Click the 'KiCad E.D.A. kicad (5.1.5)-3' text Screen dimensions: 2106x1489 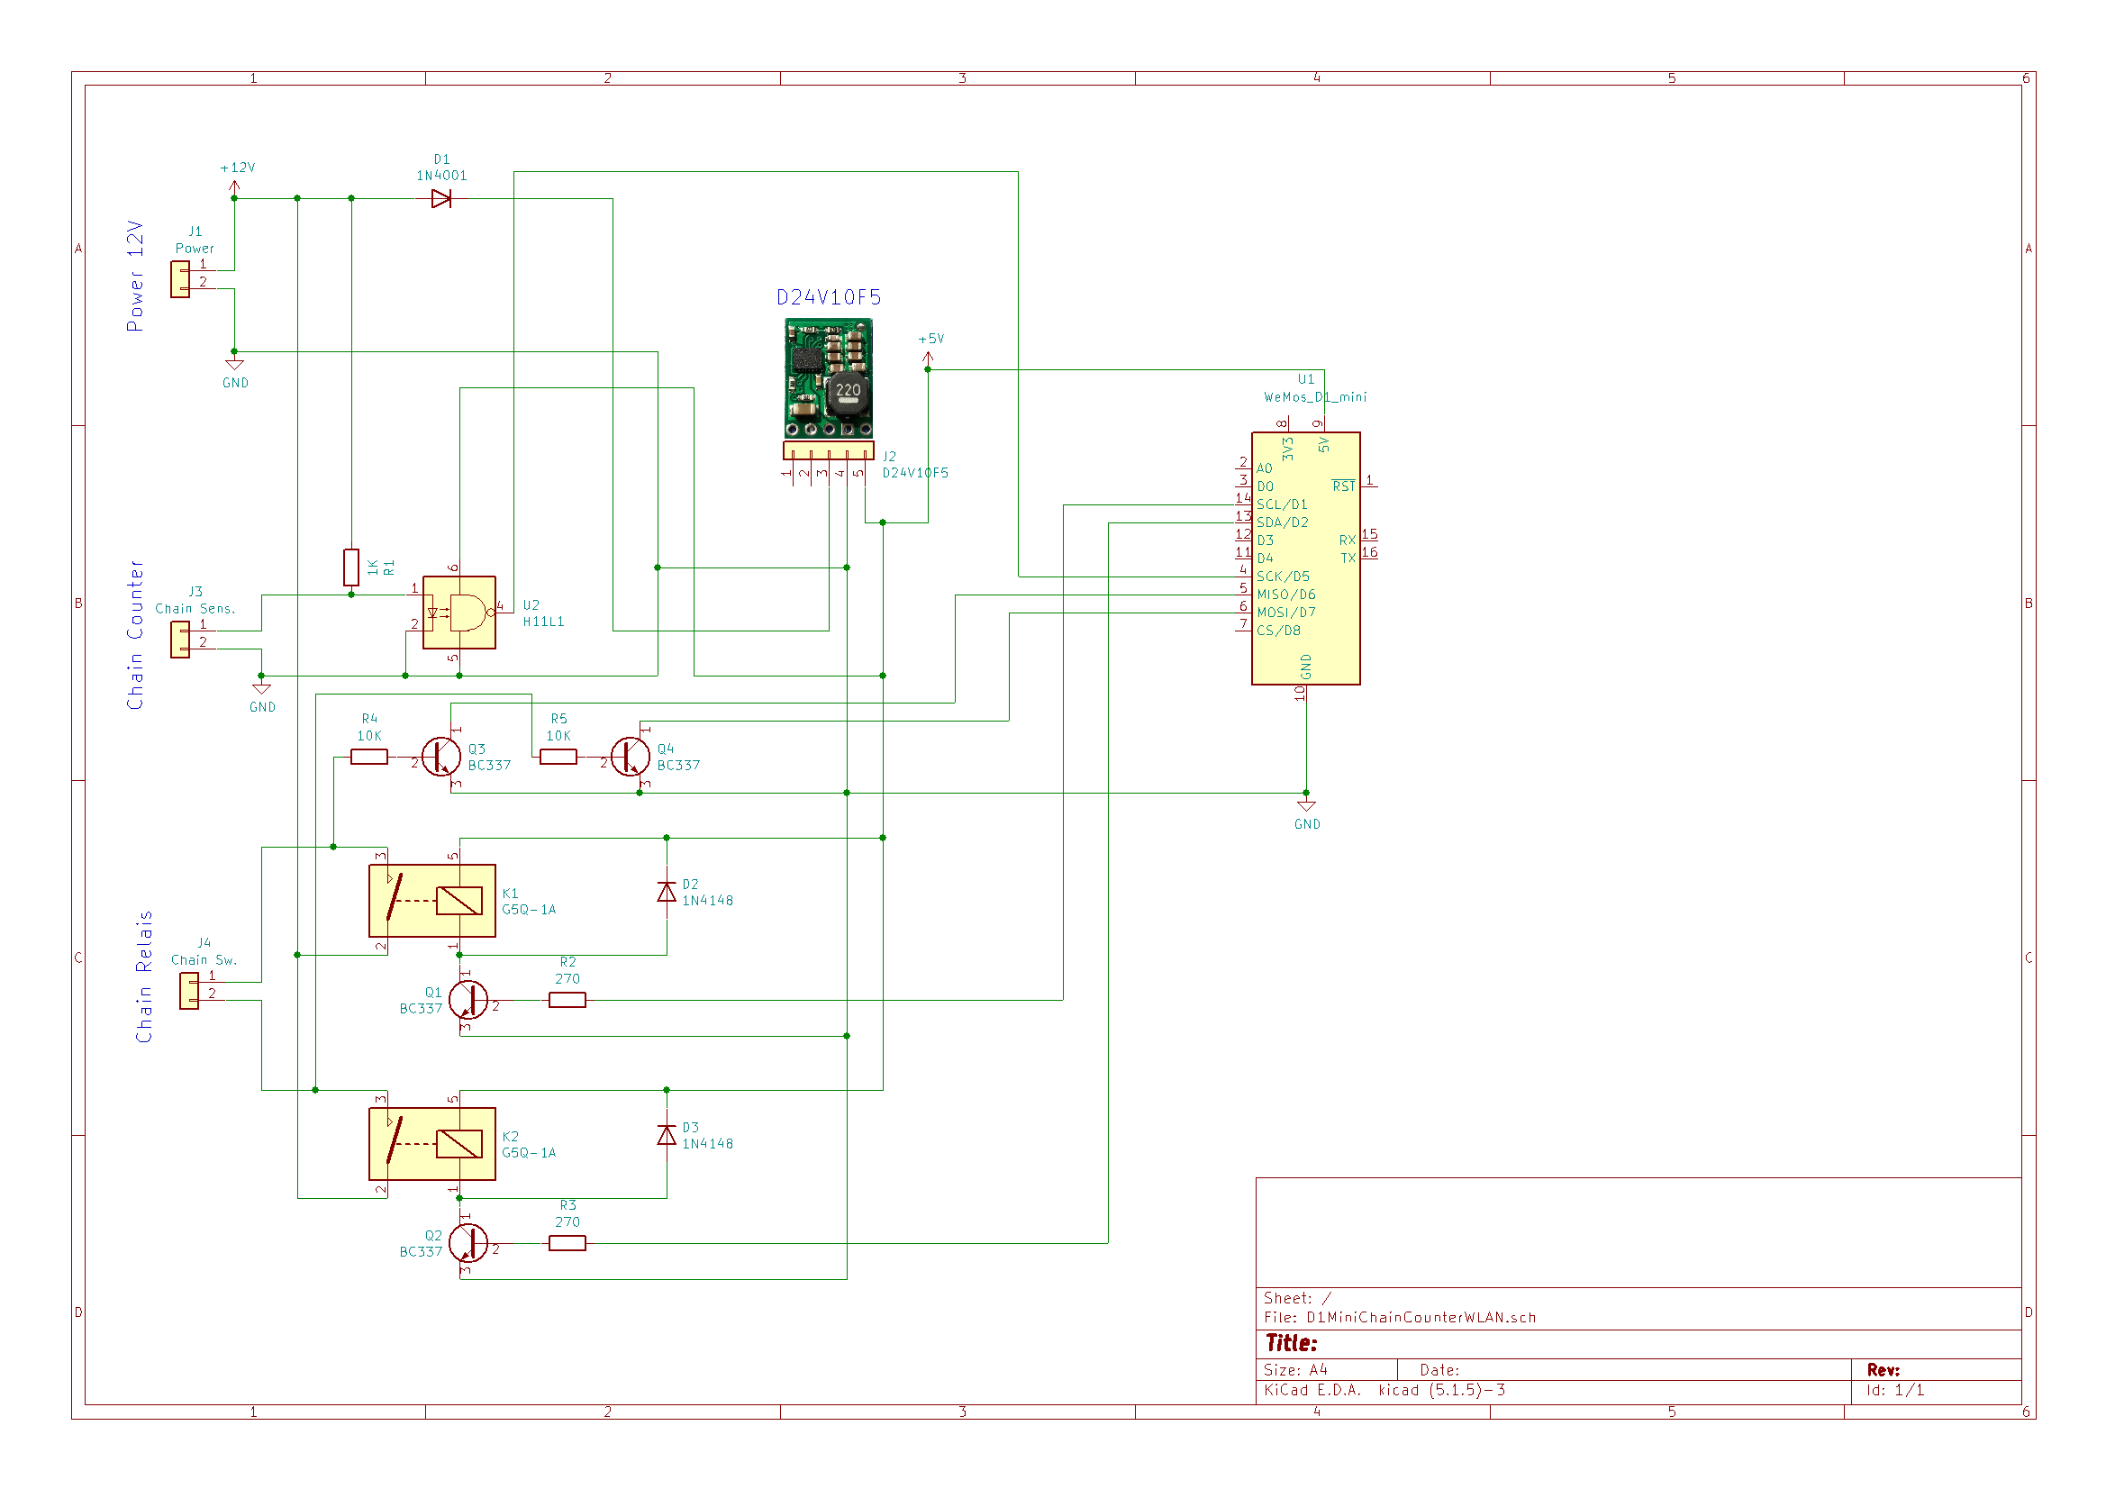click(x=1384, y=1390)
